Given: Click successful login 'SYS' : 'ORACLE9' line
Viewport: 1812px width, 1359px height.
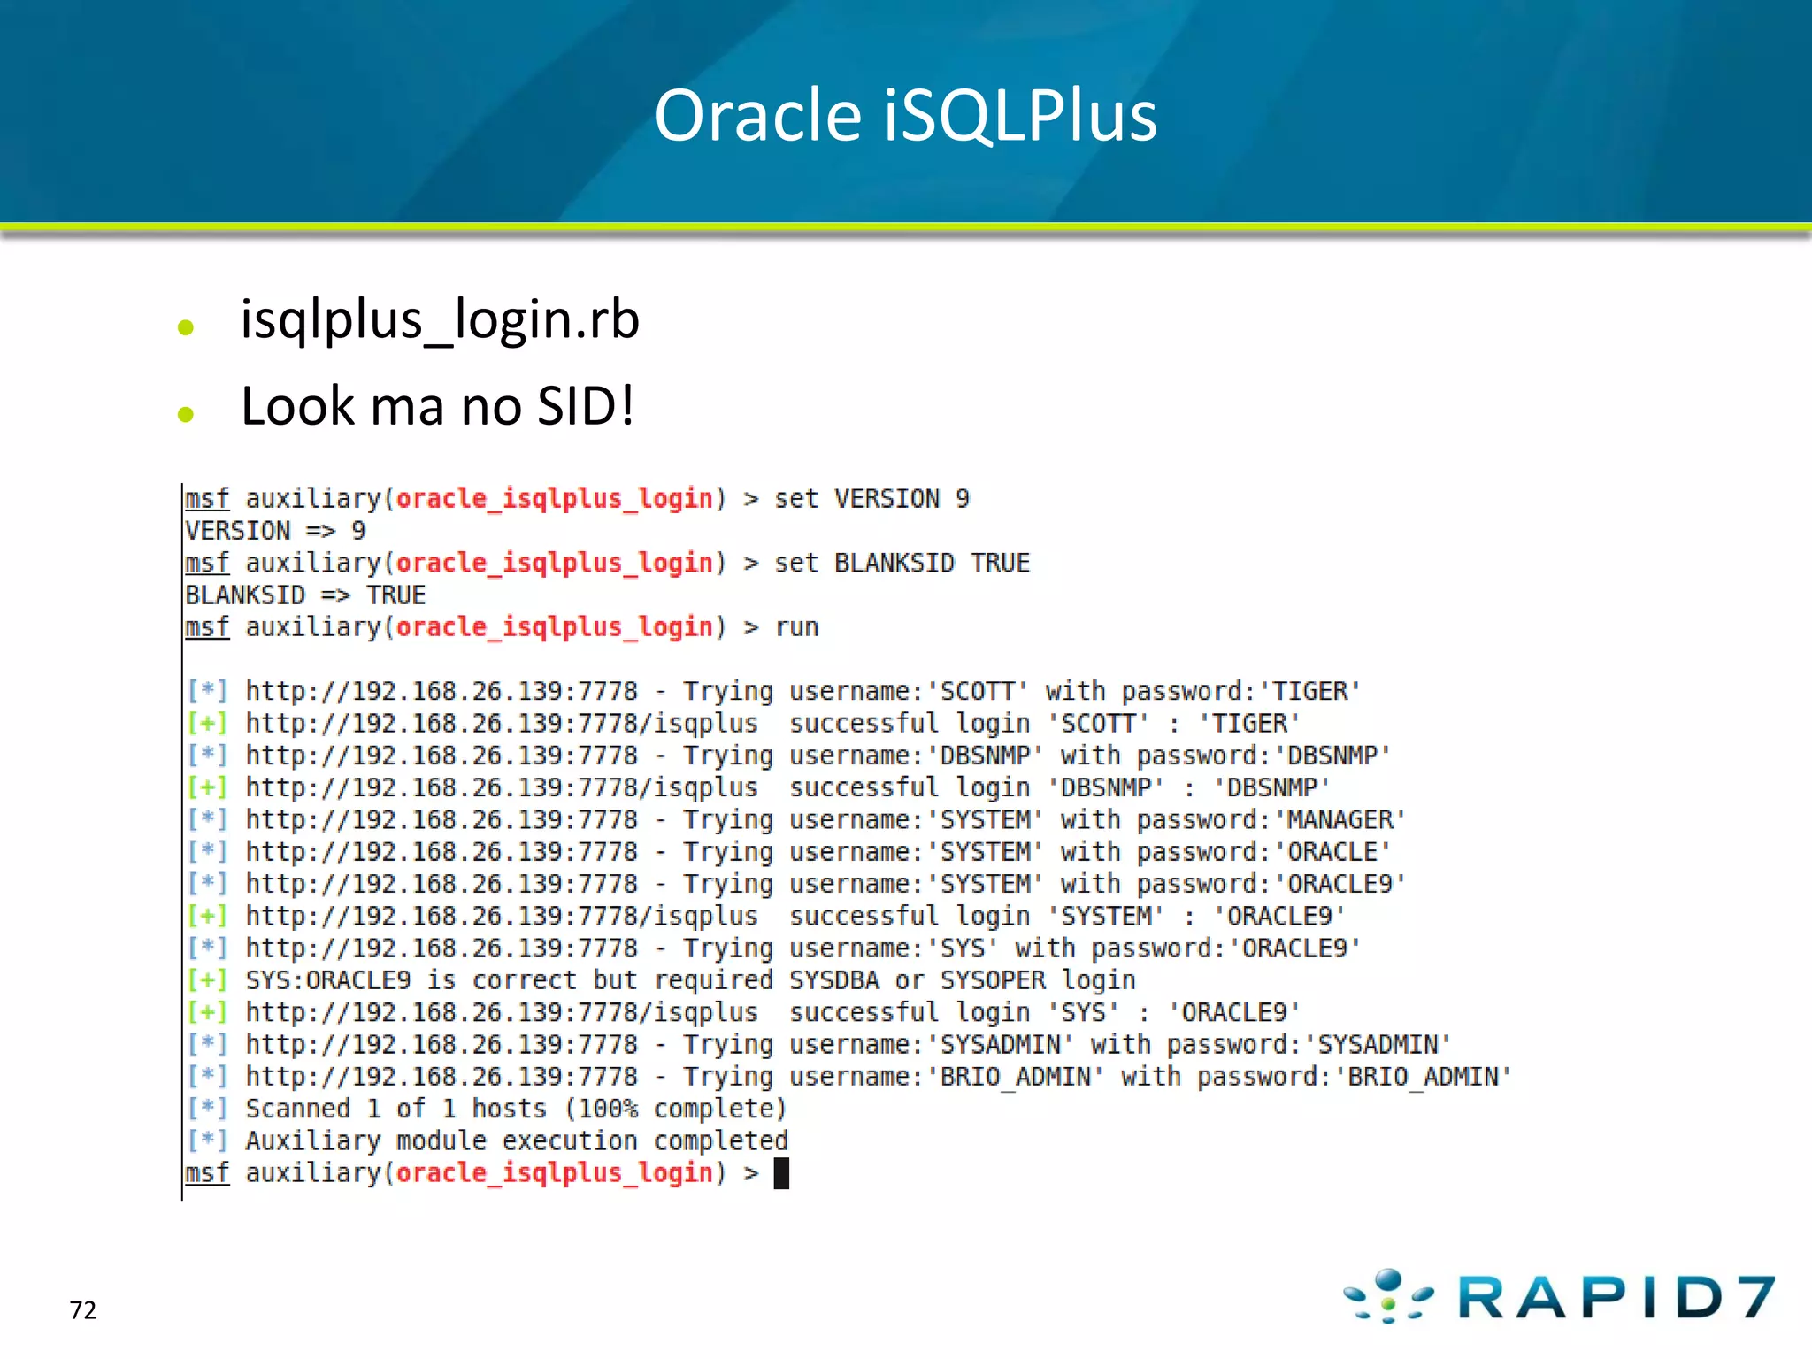Looking at the screenshot, I should point(743,1012).
